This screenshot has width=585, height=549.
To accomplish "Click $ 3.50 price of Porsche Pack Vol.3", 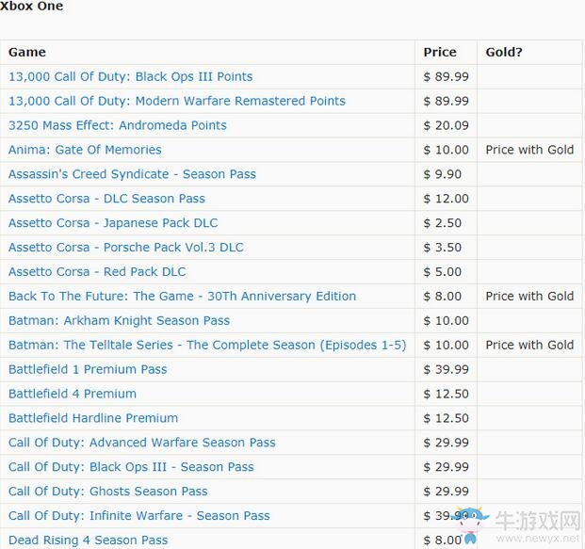I will click(x=443, y=248).
